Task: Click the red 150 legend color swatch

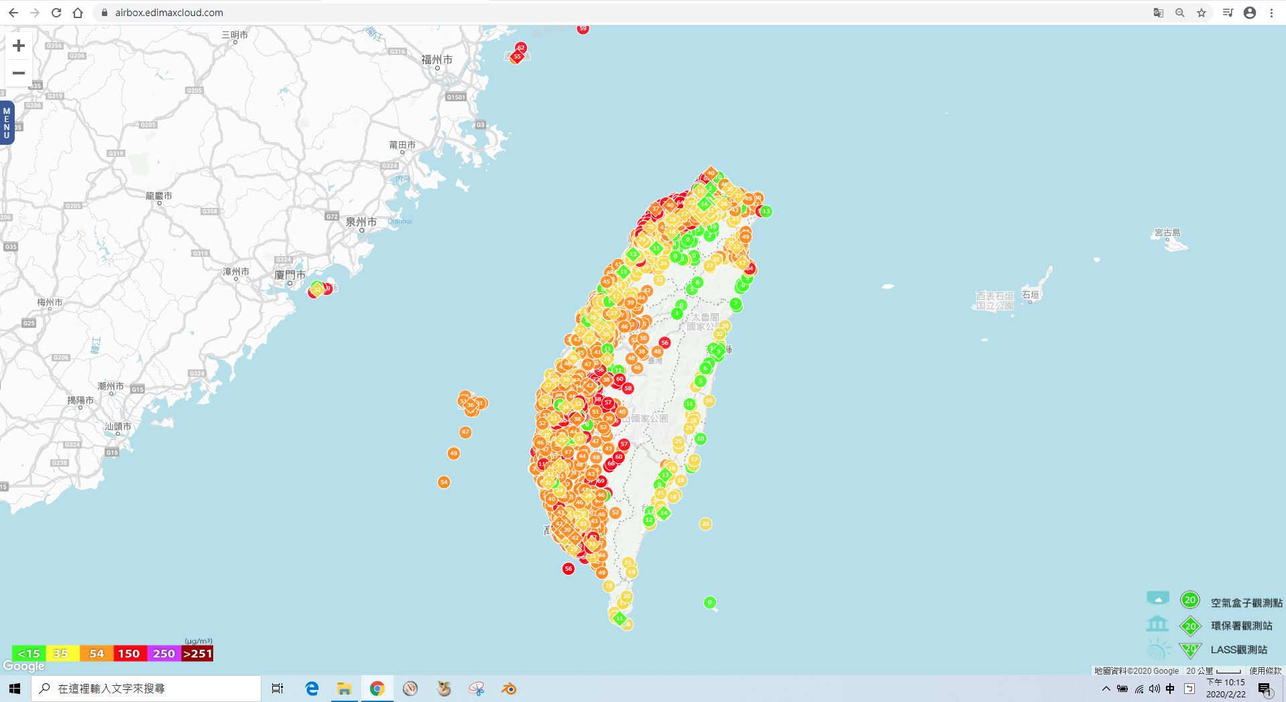Action: 129,654
